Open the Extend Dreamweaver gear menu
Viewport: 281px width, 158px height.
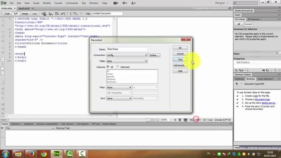click(125, 3)
